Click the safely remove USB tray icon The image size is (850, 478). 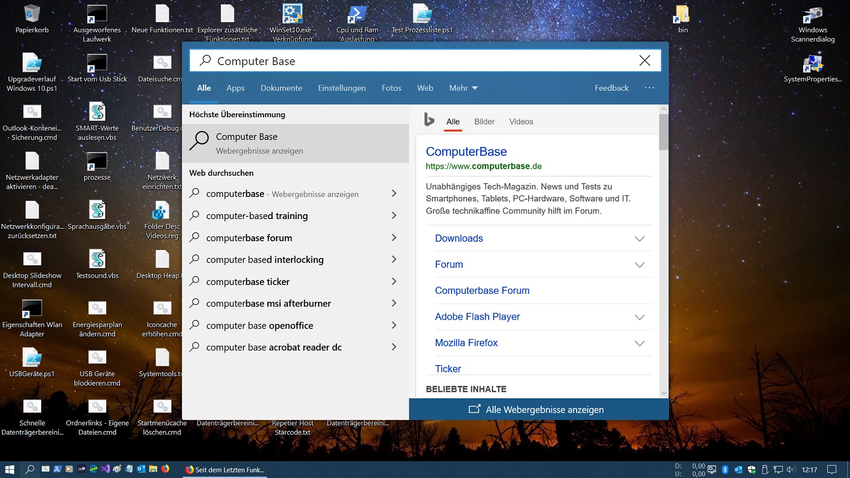click(x=765, y=470)
